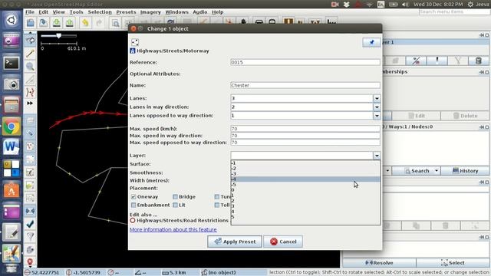Select the Zoom tool in left toolbar
Image resolution: width=491 pixels, height=276 pixels.
(30, 67)
